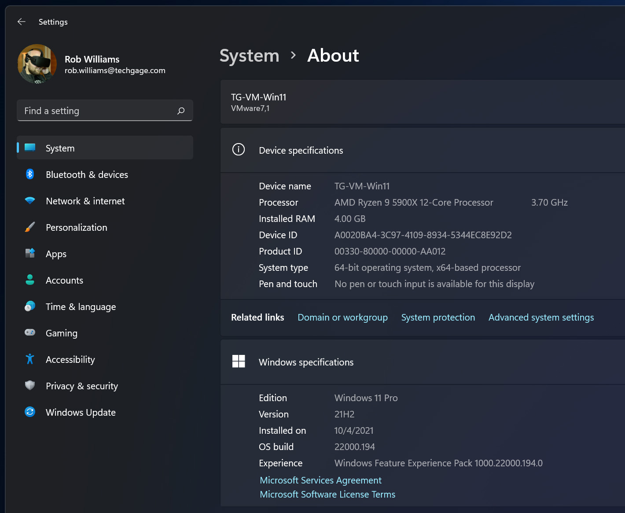The image size is (625, 513).
Task: Click the rob.williams@techgage.com account email
Action: pyautogui.click(x=115, y=70)
